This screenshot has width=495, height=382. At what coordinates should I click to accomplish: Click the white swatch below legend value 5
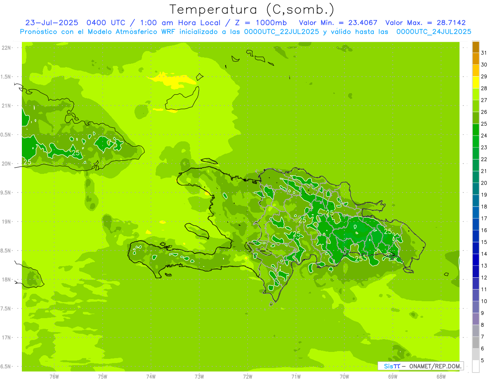(476, 366)
